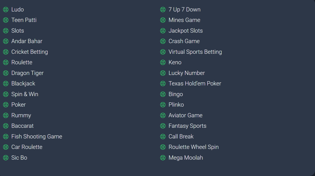Image resolution: width=315 pixels, height=176 pixels.
Task: Click the bullet icon next to Blackjack
Action: click(x=6, y=84)
